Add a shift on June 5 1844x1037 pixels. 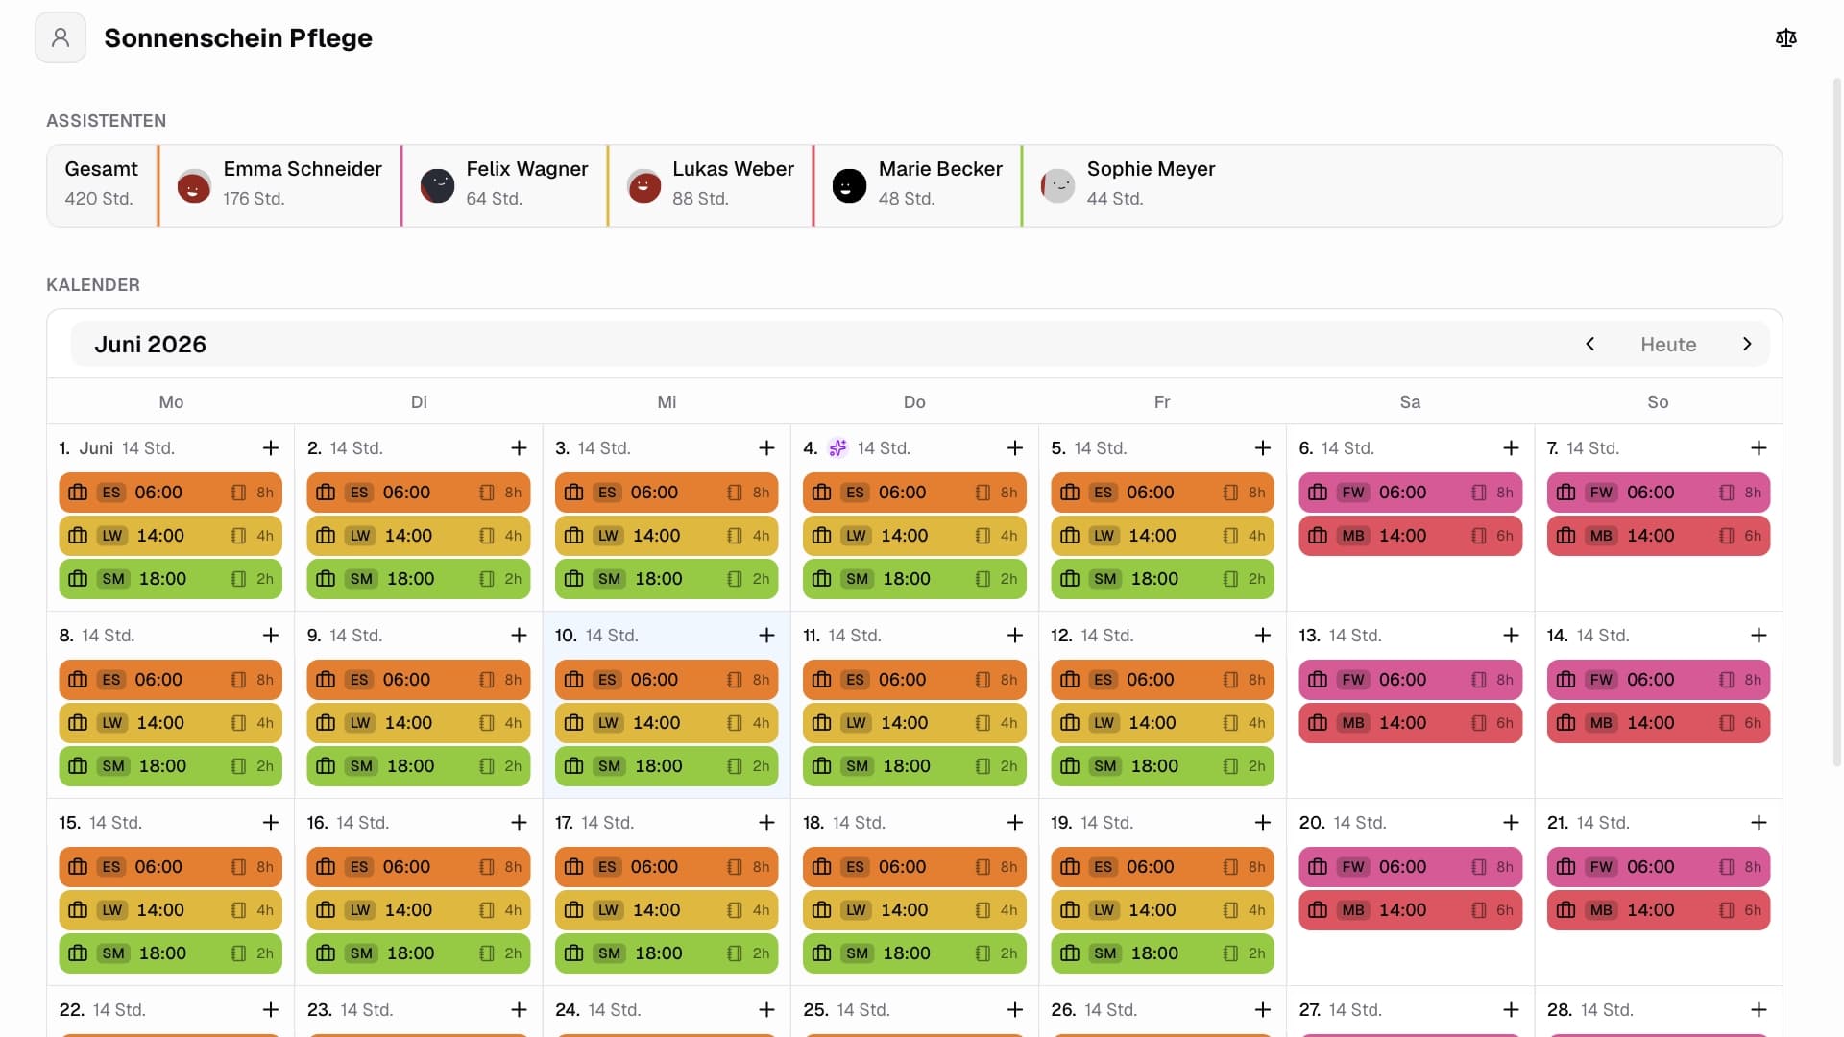[1262, 448]
